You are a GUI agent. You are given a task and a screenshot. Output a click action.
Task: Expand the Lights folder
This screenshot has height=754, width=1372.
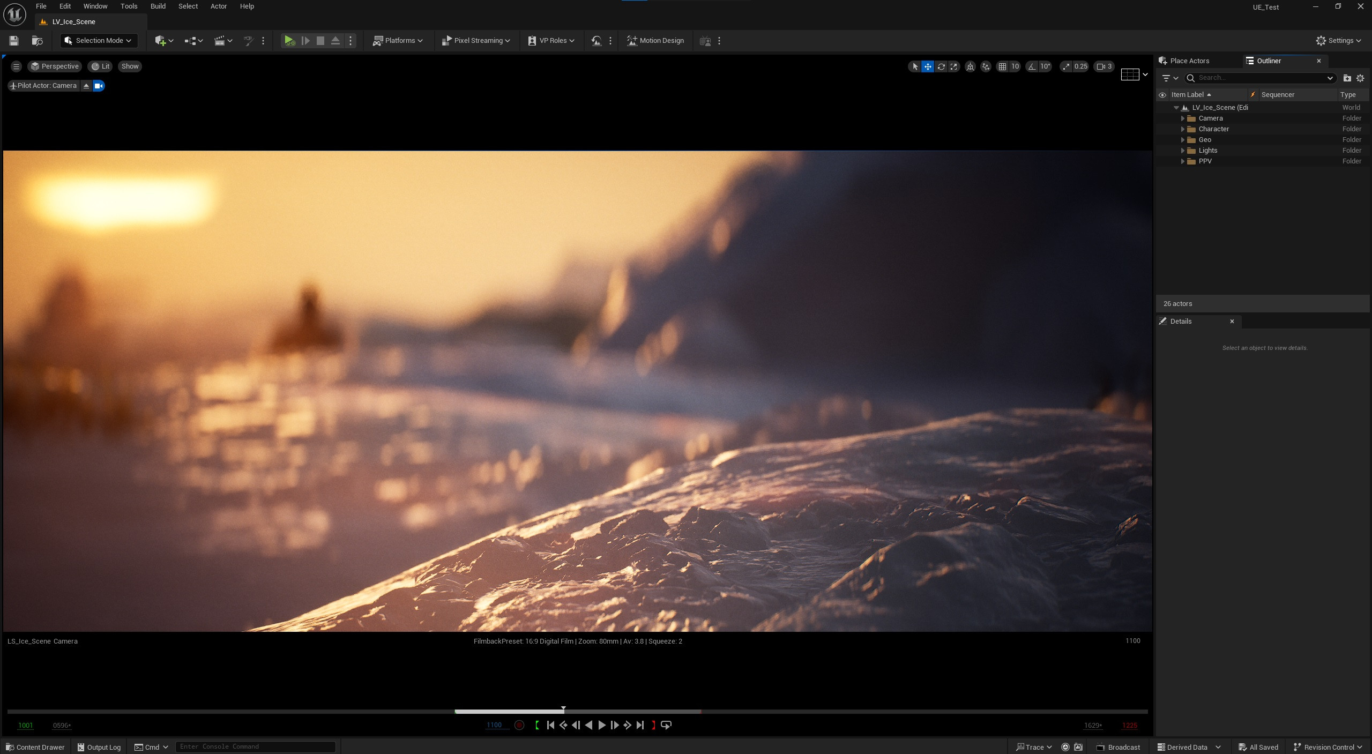coord(1183,151)
